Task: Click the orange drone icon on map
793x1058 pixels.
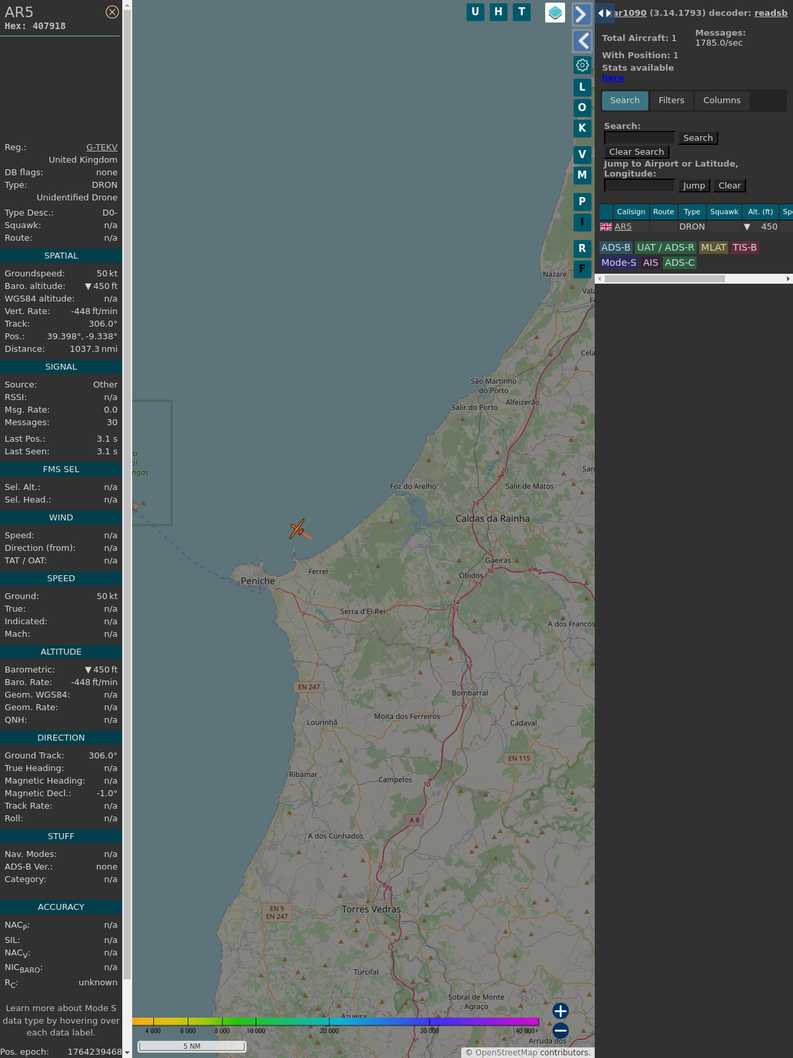Action: [x=298, y=529]
